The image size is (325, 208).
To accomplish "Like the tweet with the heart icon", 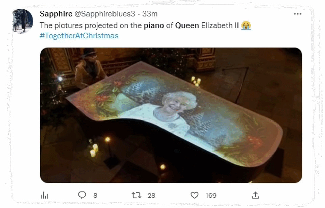I will coord(194,195).
